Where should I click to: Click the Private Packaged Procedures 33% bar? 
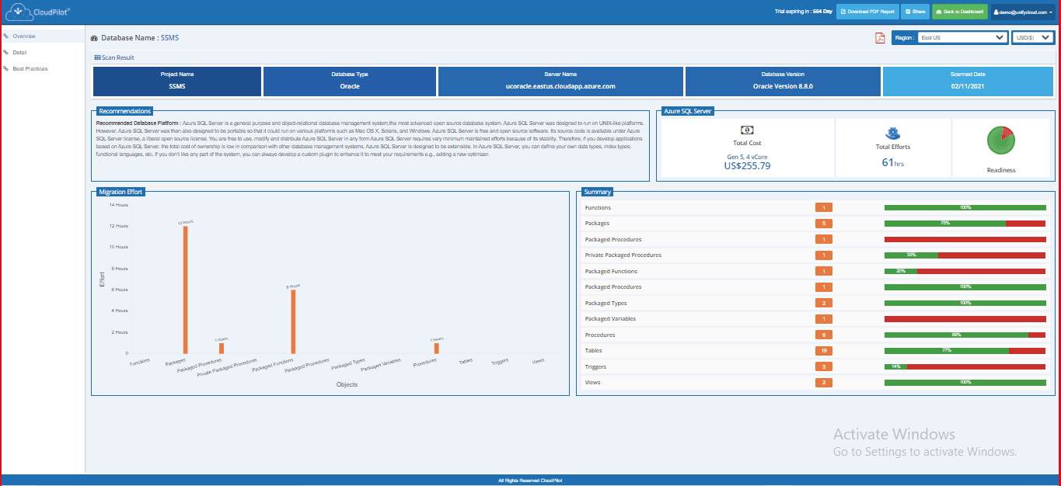pos(965,255)
